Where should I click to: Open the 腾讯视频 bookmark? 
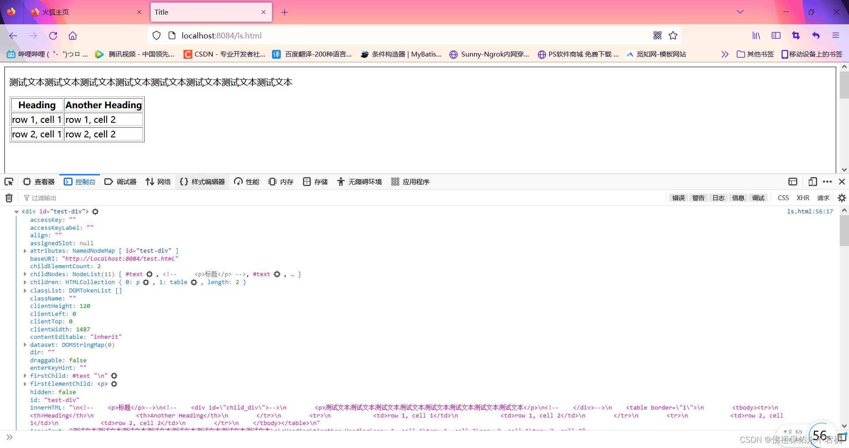[135, 54]
